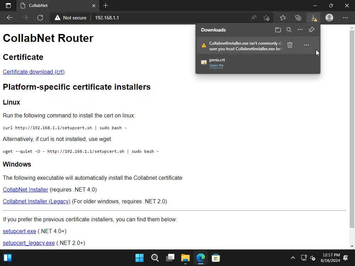Click the setupcert.exe link
This screenshot has width=355, height=266.
(x=19, y=231)
